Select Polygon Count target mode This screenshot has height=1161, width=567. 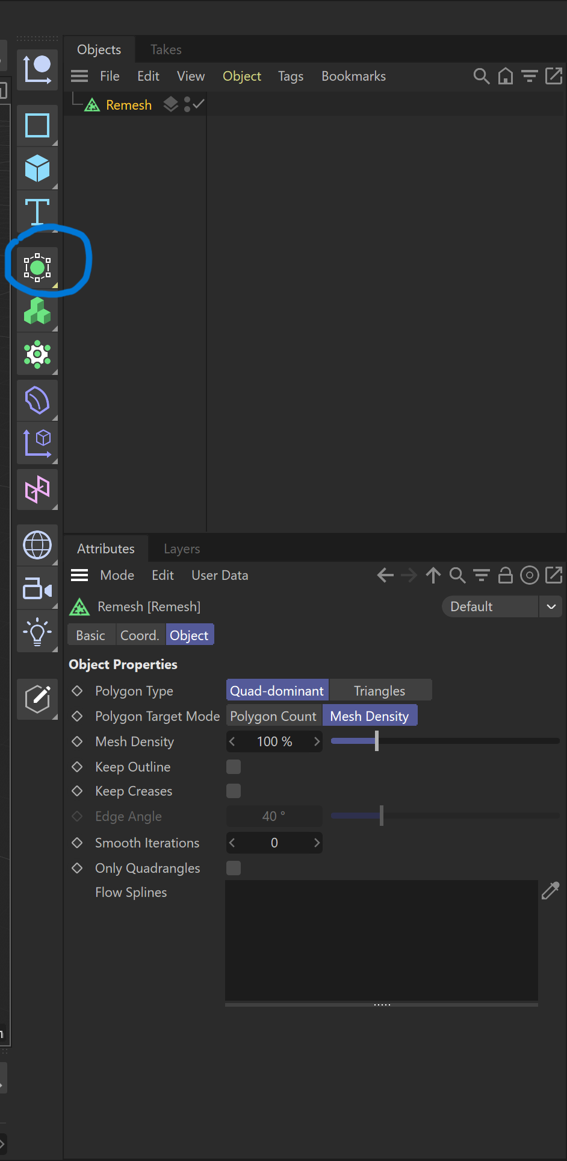pyautogui.click(x=273, y=716)
